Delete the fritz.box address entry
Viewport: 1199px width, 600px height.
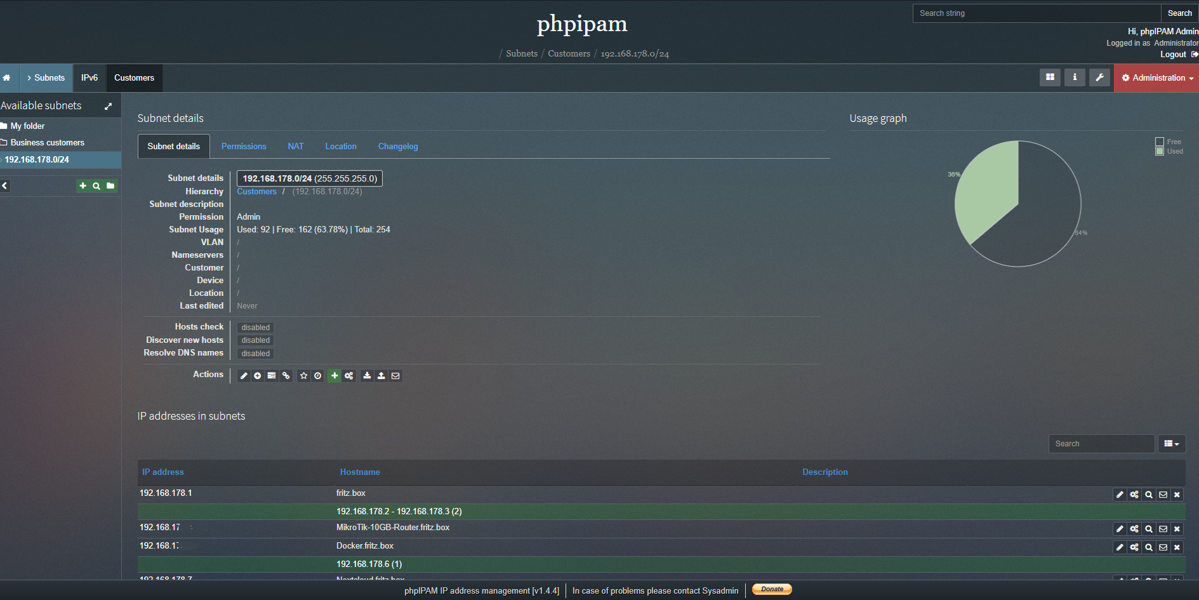pyautogui.click(x=1177, y=495)
